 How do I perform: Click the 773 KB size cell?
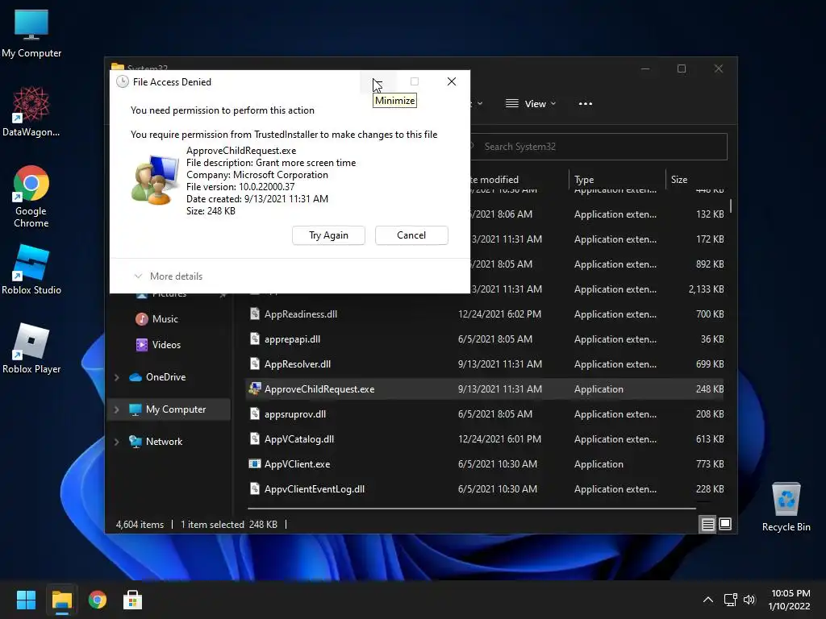click(710, 464)
